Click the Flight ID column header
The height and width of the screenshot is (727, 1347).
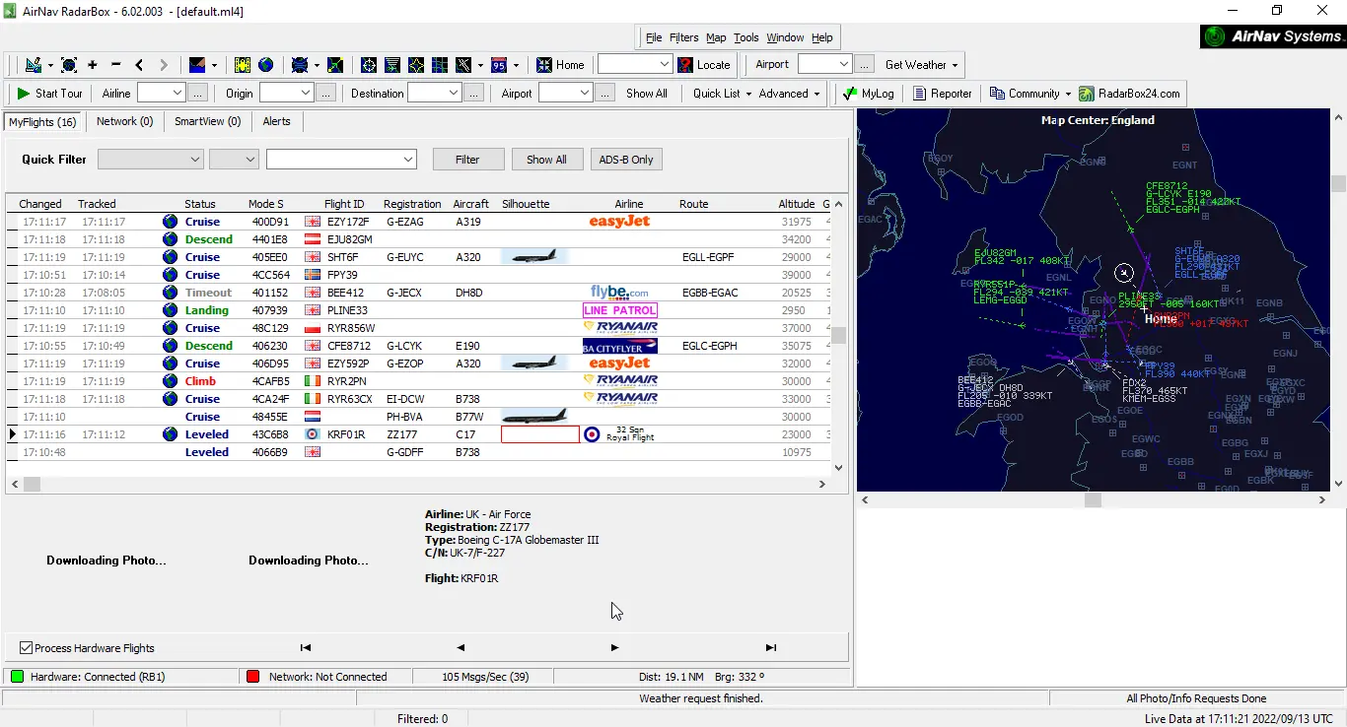click(344, 204)
